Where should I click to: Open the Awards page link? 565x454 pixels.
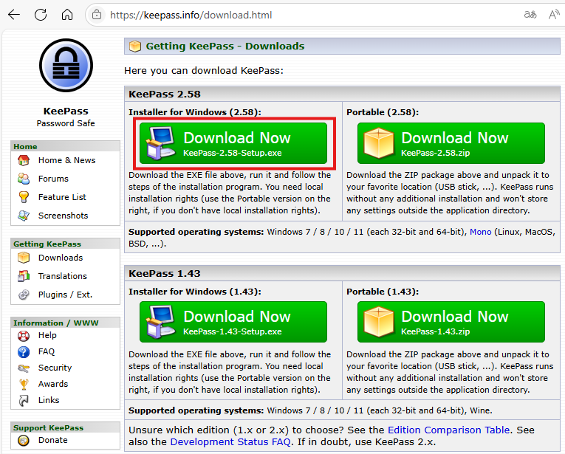[x=53, y=384]
